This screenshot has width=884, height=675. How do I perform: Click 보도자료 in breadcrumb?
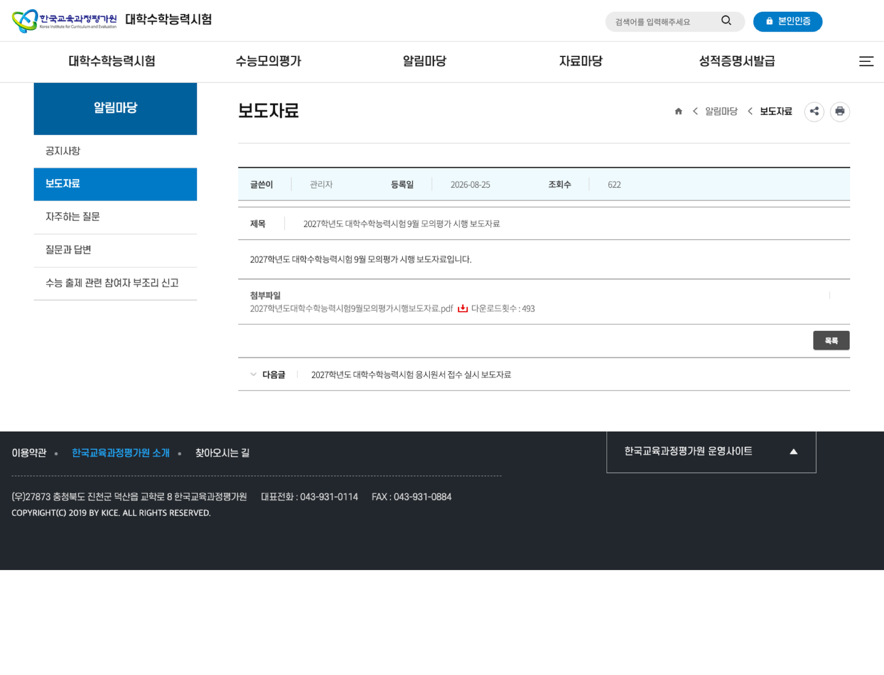click(x=776, y=112)
